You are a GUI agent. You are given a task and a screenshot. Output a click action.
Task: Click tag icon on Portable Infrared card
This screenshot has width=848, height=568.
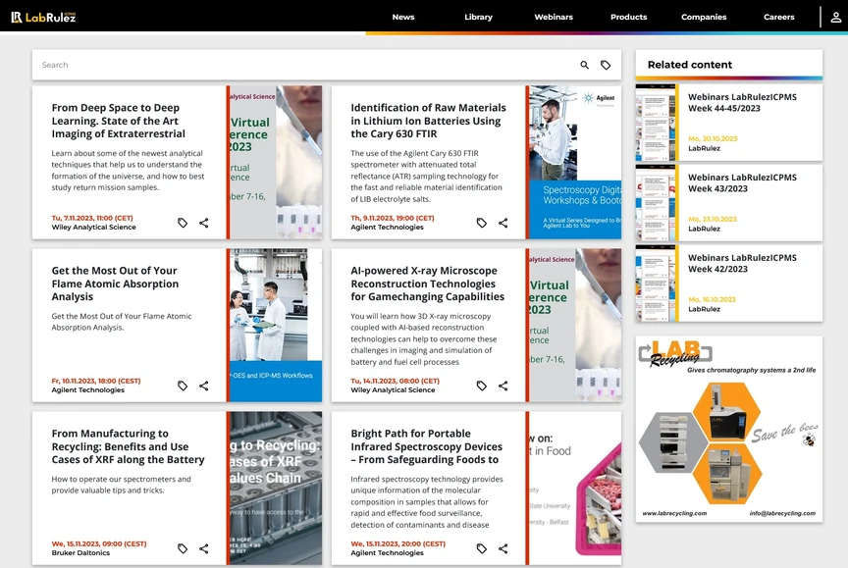[482, 548]
